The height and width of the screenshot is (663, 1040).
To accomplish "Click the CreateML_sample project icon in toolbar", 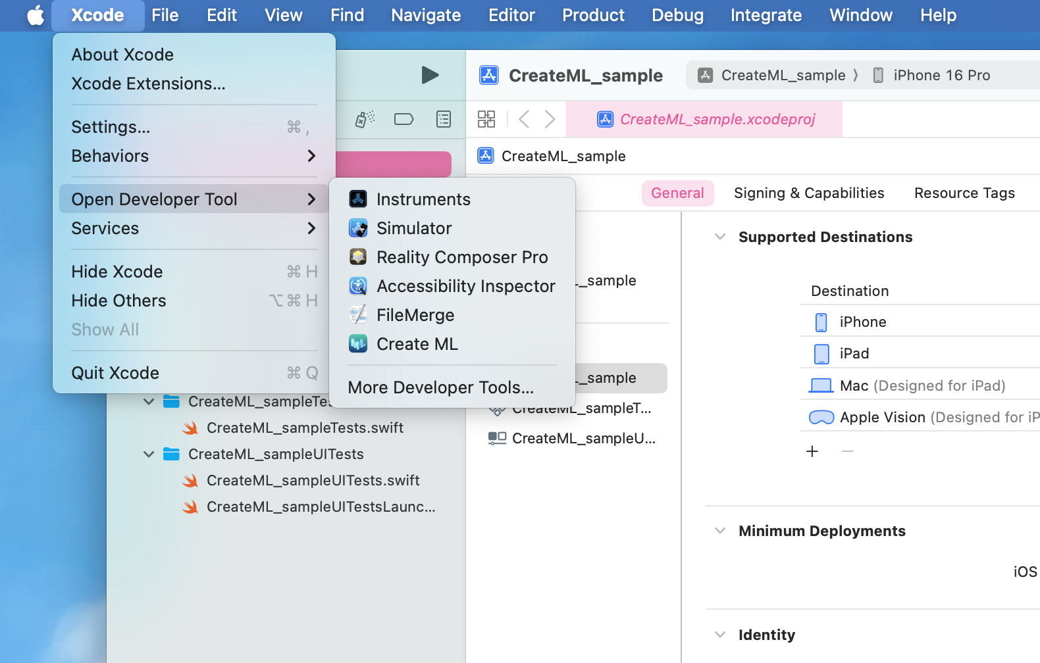I will point(489,75).
